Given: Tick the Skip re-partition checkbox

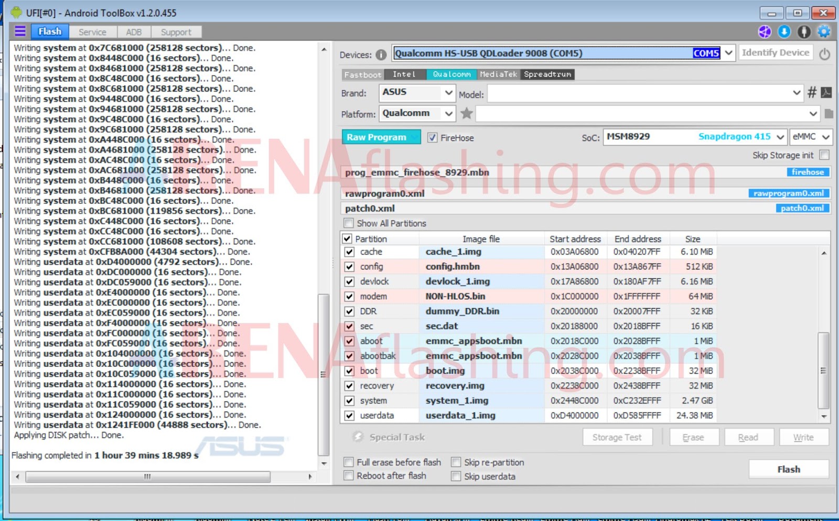Looking at the screenshot, I should 456,462.
